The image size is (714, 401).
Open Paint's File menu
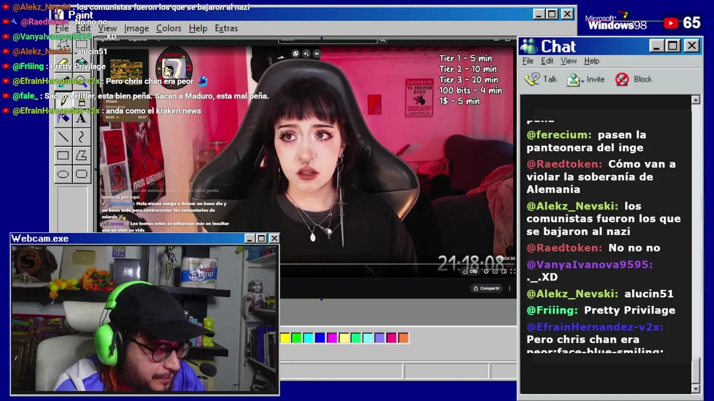tap(62, 28)
